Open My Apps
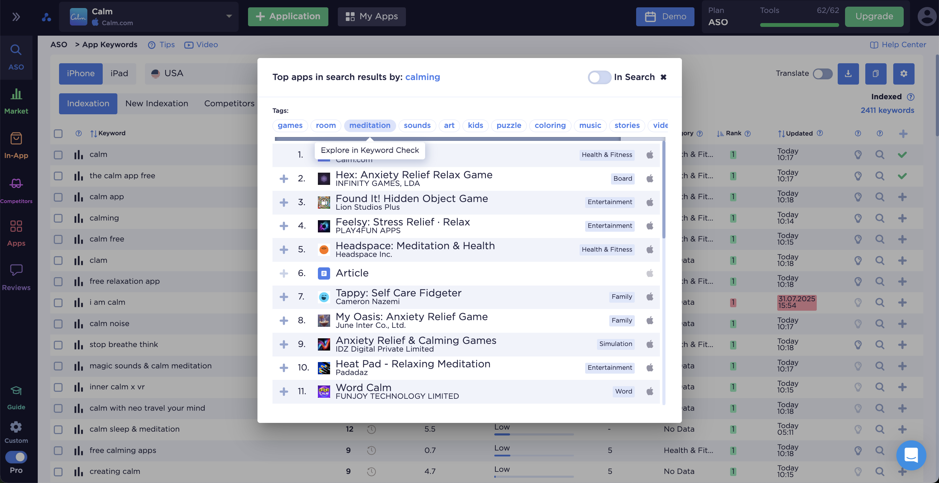This screenshot has width=939, height=483. (371, 17)
